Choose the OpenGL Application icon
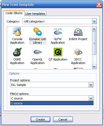104x126 pixels. coord(38,52)
